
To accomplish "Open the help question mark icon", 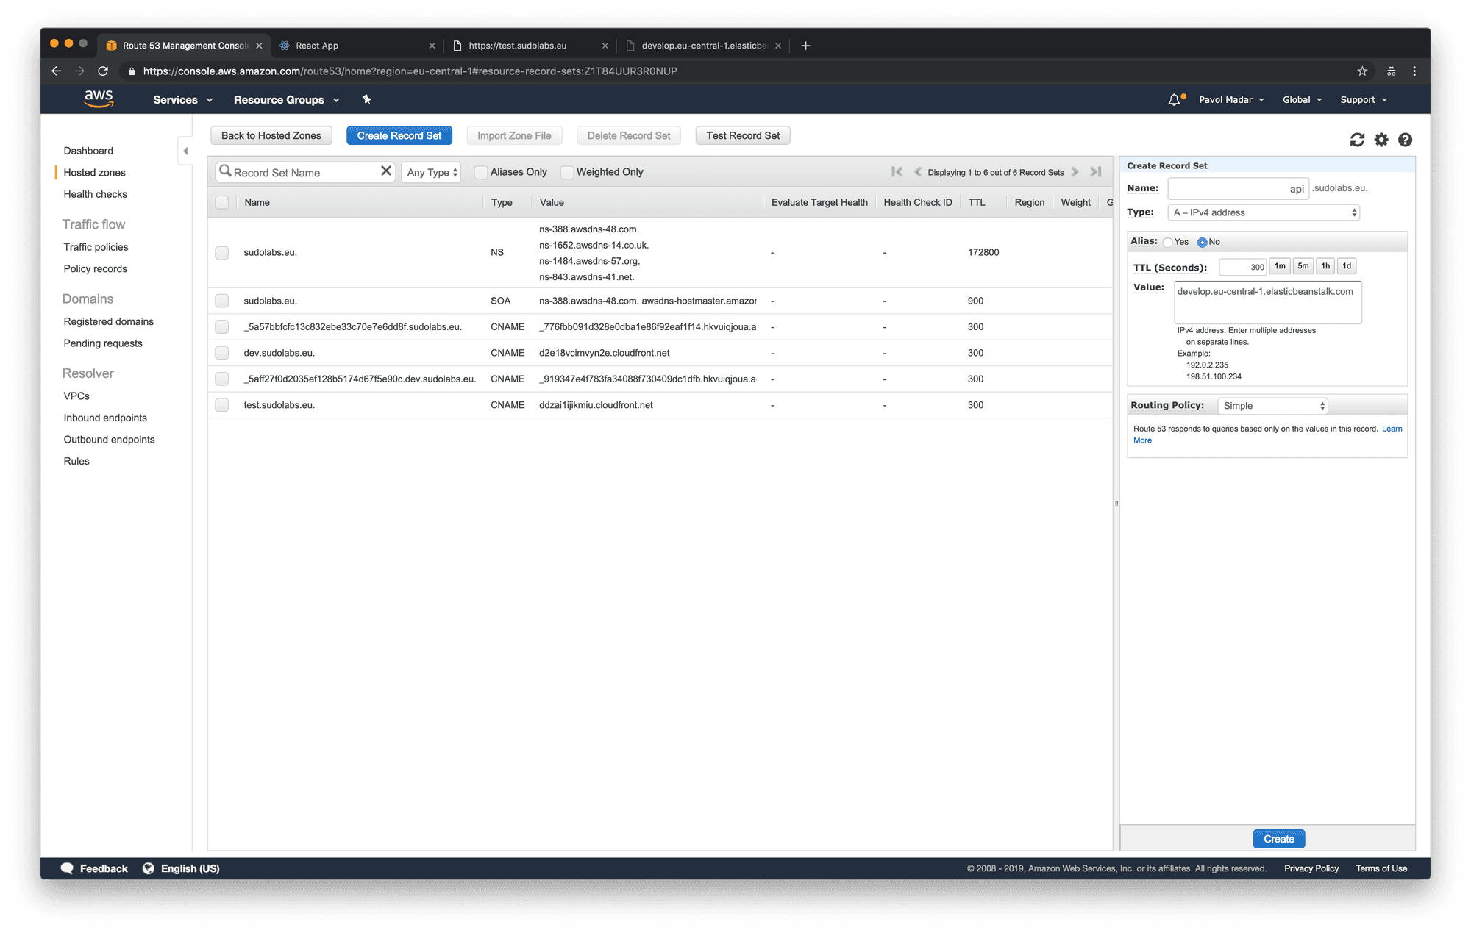I will 1405,140.
